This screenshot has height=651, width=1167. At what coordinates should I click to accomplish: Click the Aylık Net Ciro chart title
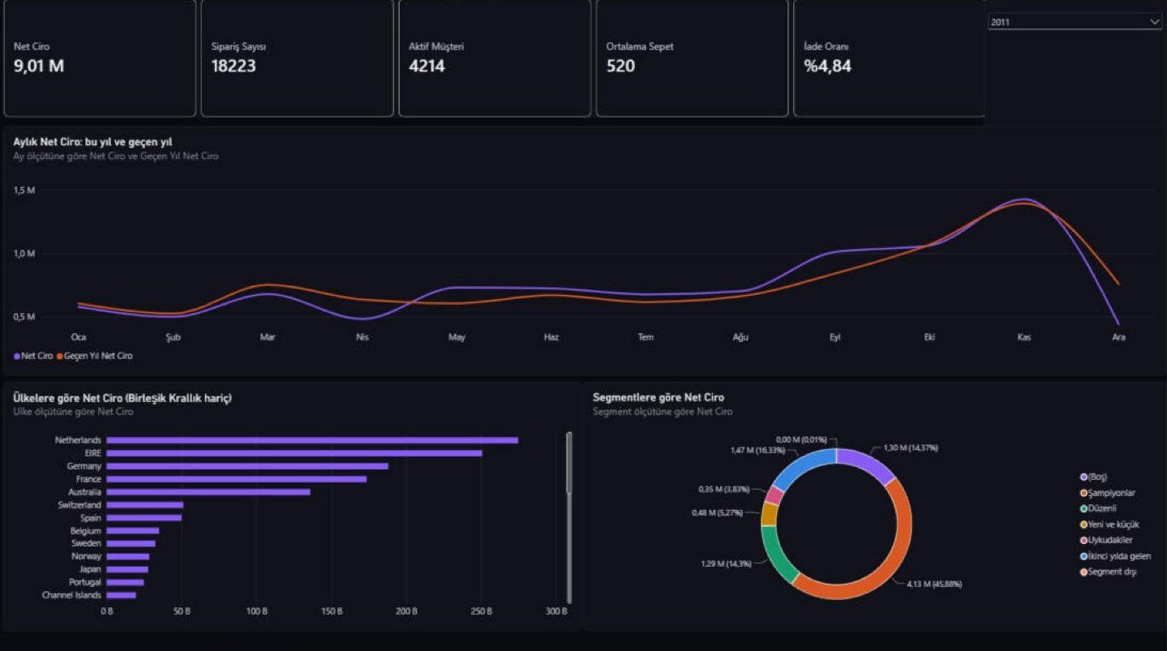(92, 142)
